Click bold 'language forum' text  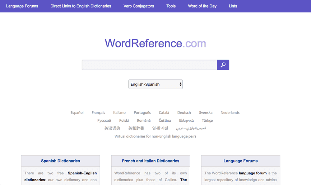tap(253, 173)
